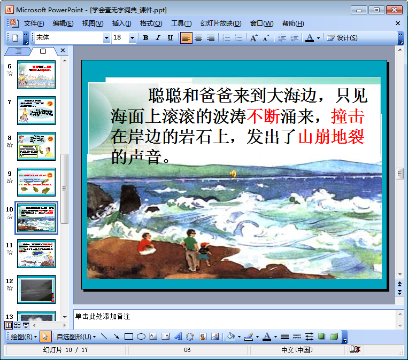This screenshot has width=408, height=360.
Task: Insert WordArt
Action: click(x=178, y=336)
